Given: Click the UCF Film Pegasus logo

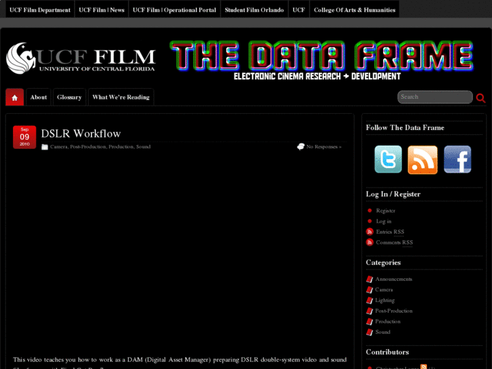Looking at the screenshot, I should click(x=81, y=58).
